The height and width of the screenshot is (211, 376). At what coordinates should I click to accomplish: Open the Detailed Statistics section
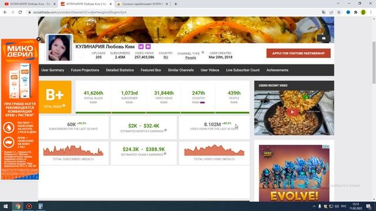click(120, 70)
